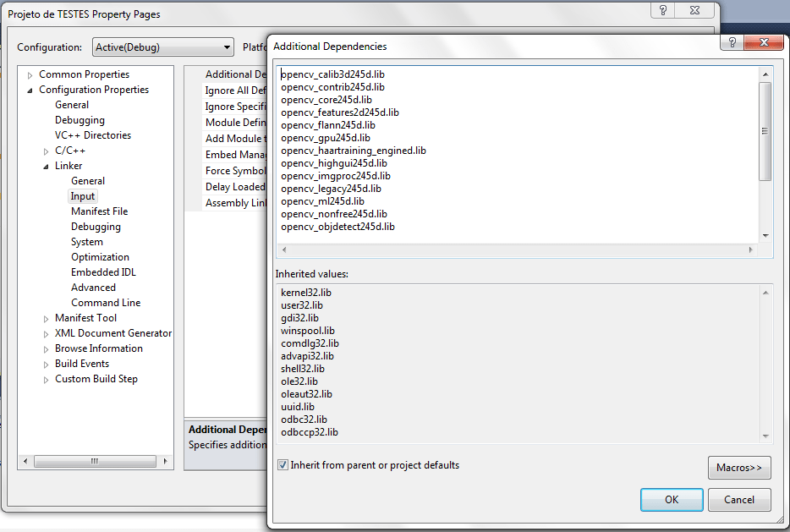
Task: Open the Configuration dropdown showing Active(Debug)
Action: point(227,47)
